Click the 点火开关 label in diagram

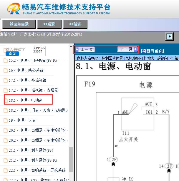coord(128,140)
